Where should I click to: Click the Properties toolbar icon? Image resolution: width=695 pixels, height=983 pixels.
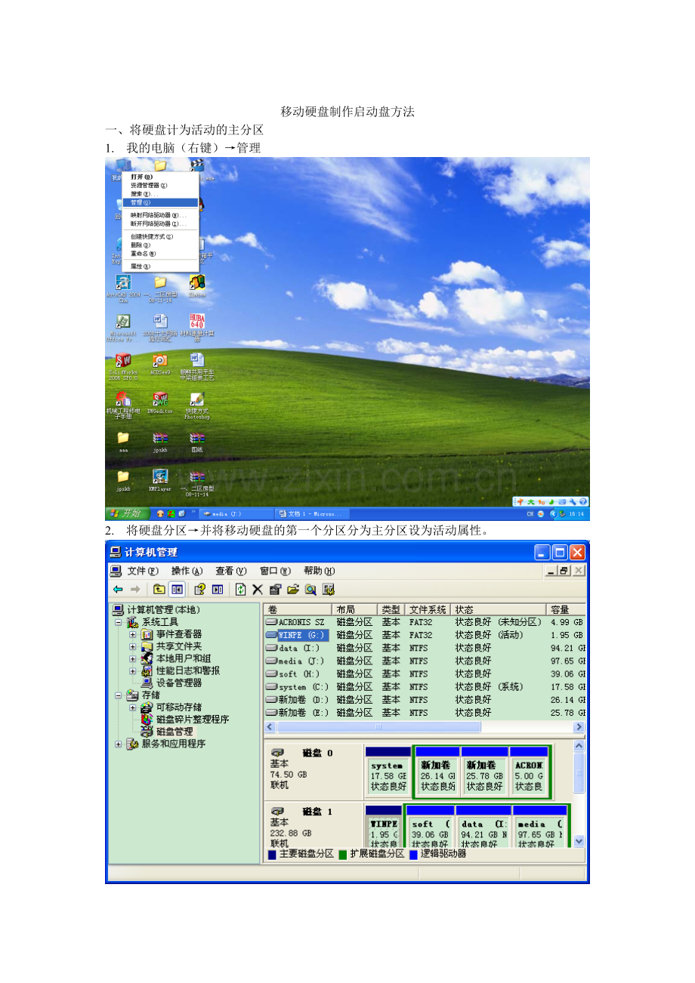coord(275,590)
